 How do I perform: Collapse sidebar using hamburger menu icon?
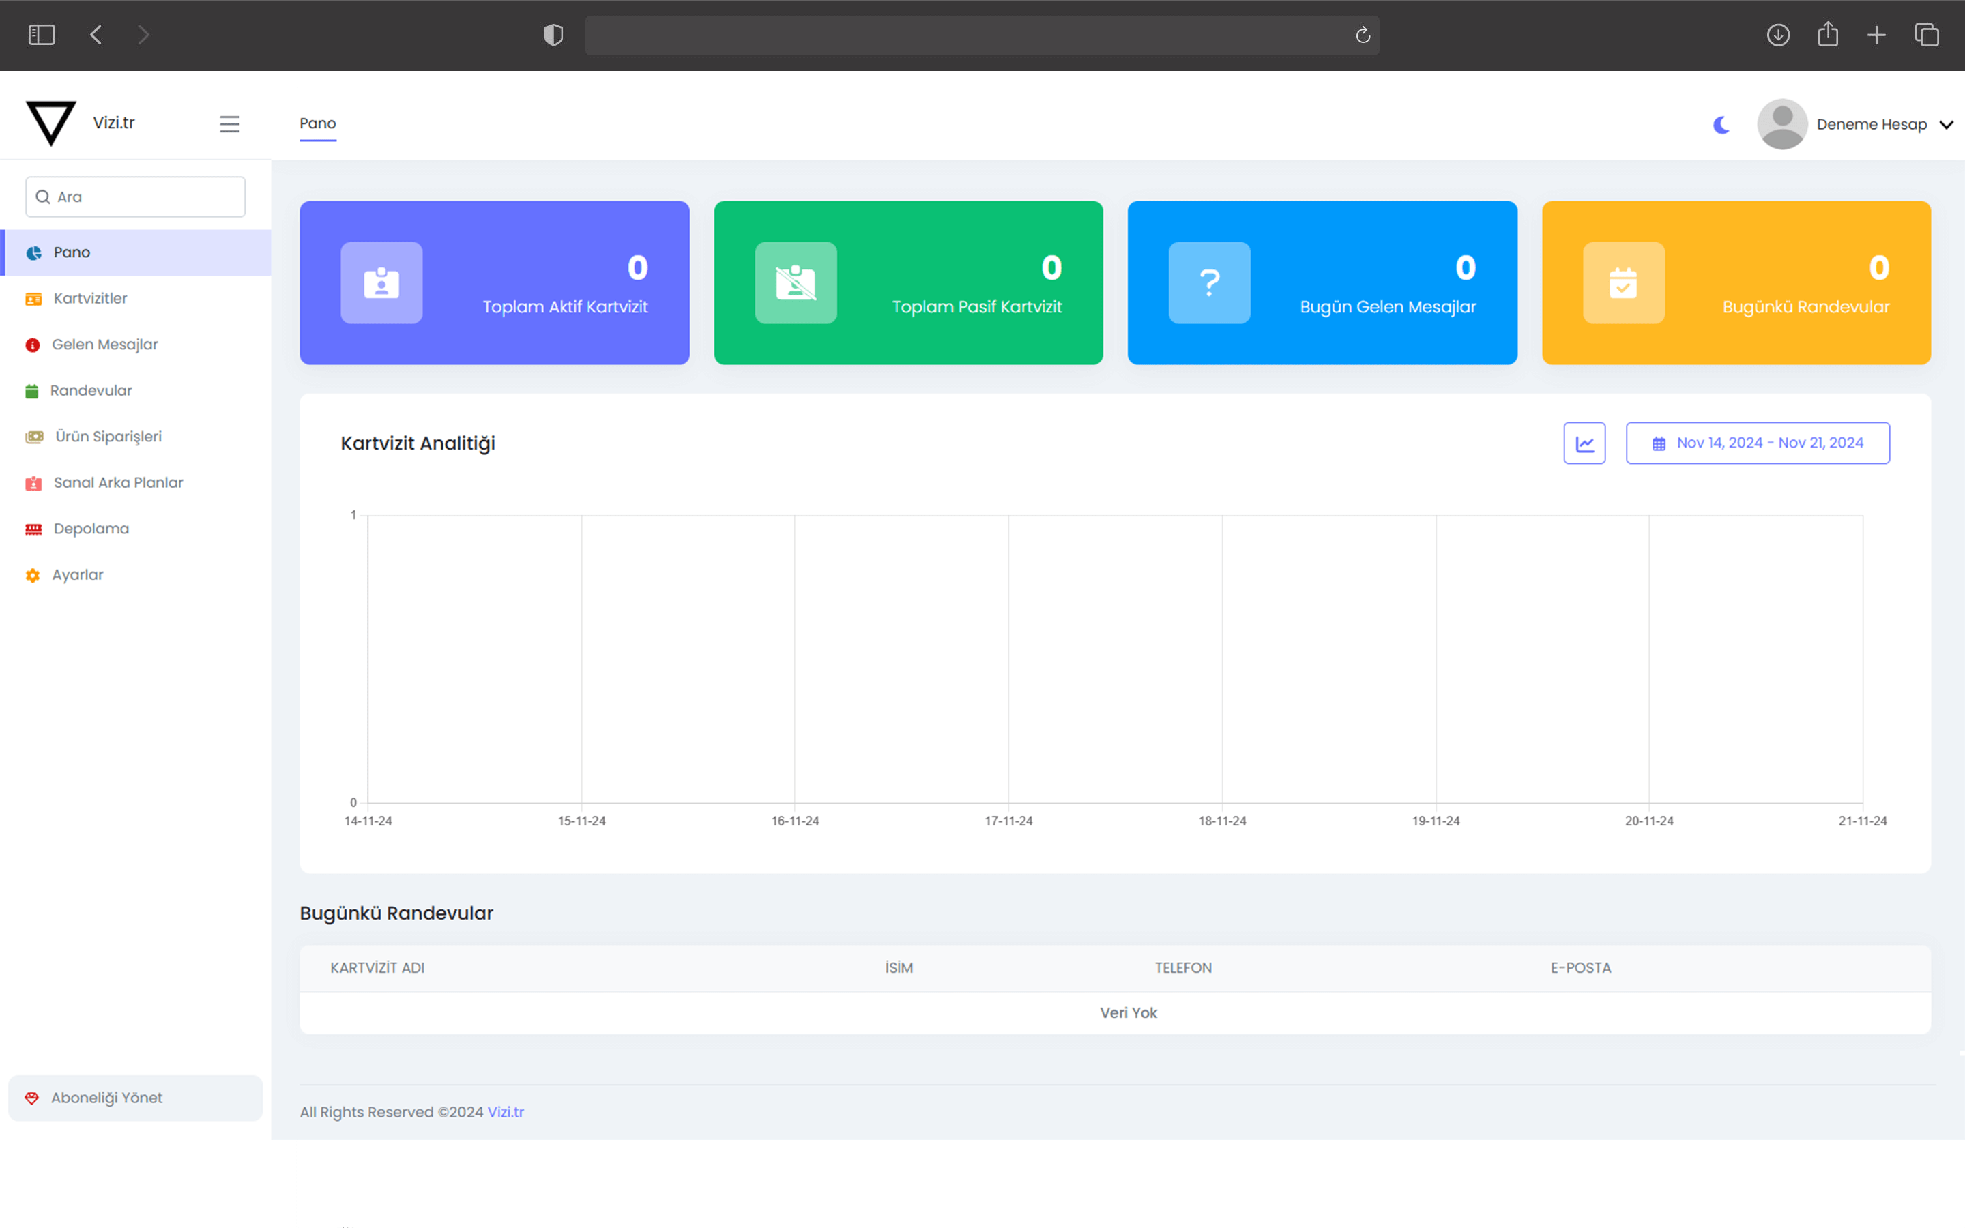point(230,123)
